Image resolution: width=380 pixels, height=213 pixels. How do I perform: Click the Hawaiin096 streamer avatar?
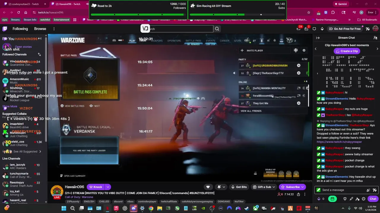pos(56,191)
